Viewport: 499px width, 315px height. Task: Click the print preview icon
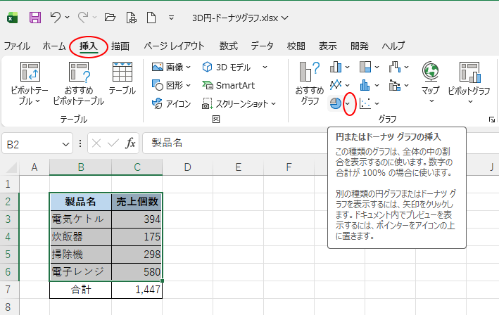point(131,18)
